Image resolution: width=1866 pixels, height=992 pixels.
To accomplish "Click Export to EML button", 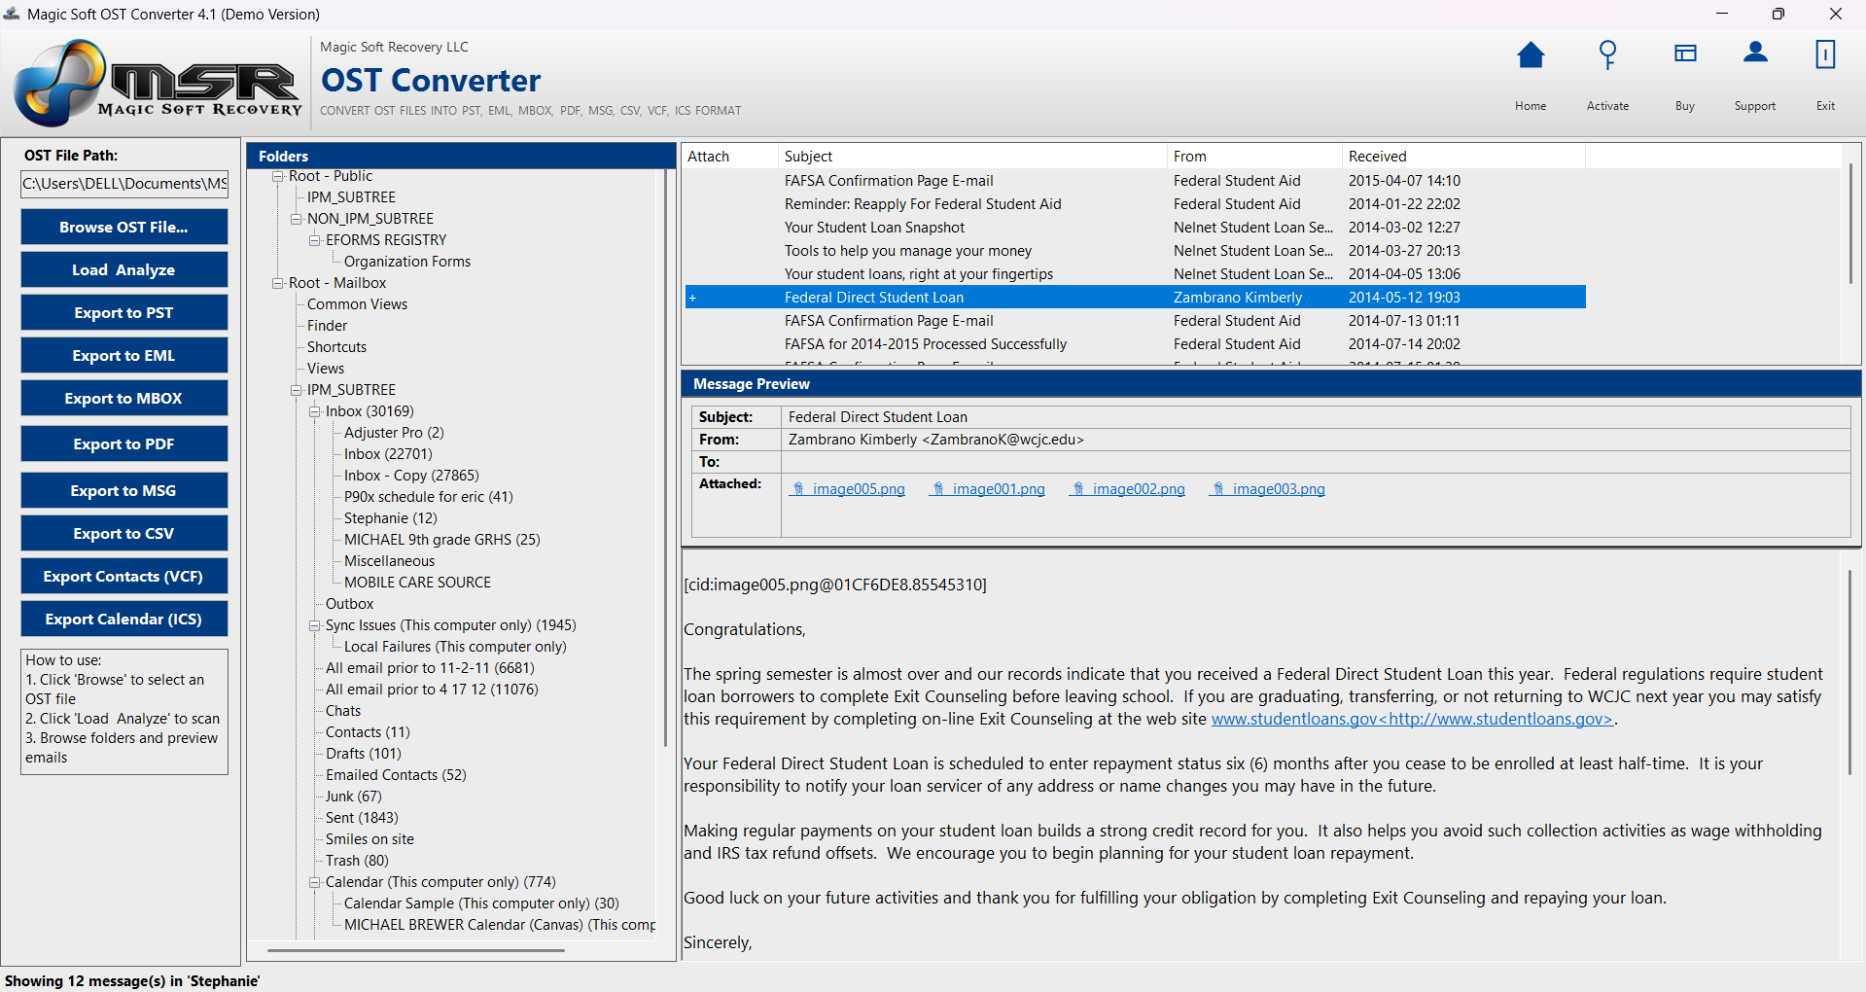I will tap(124, 355).
